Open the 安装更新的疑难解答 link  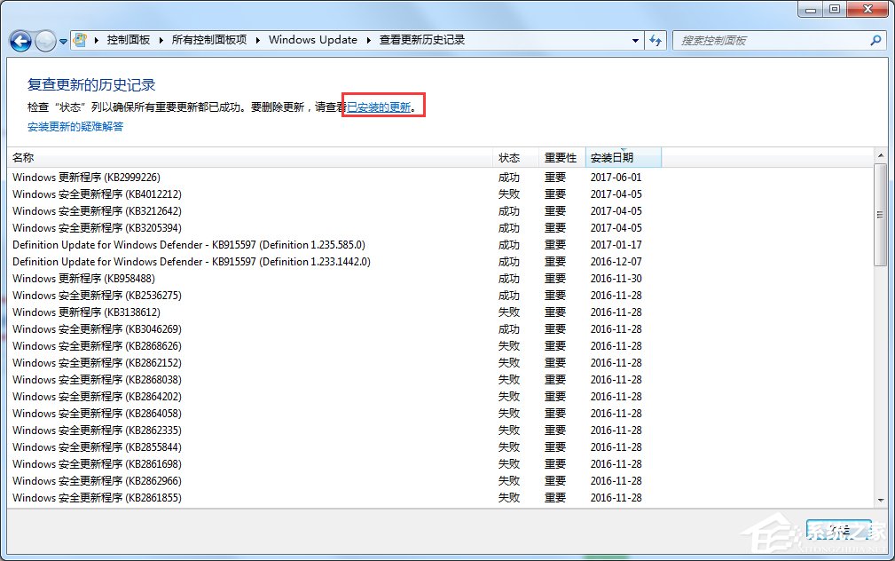(74, 125)
